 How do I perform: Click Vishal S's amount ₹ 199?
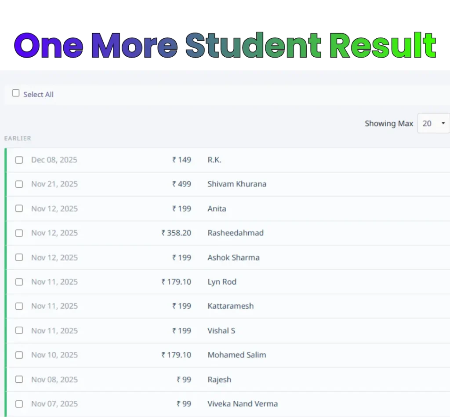(181, 330)
